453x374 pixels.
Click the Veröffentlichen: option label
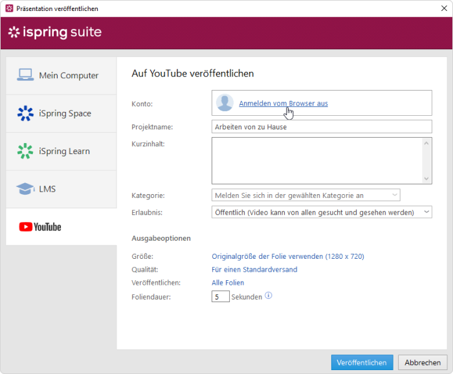[x=156, y=283]
